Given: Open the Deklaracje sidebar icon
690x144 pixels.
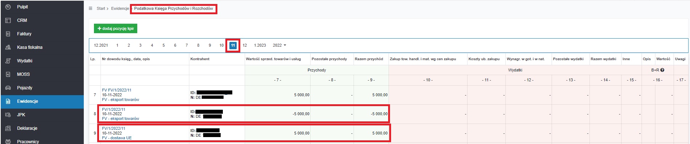Looking at the screenshot, I should click(8, 128).
